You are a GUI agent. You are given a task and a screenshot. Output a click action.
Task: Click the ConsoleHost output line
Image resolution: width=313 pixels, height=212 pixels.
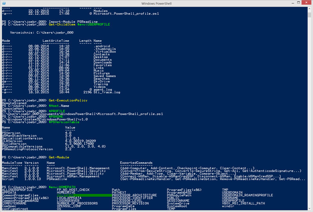point(13,109)
